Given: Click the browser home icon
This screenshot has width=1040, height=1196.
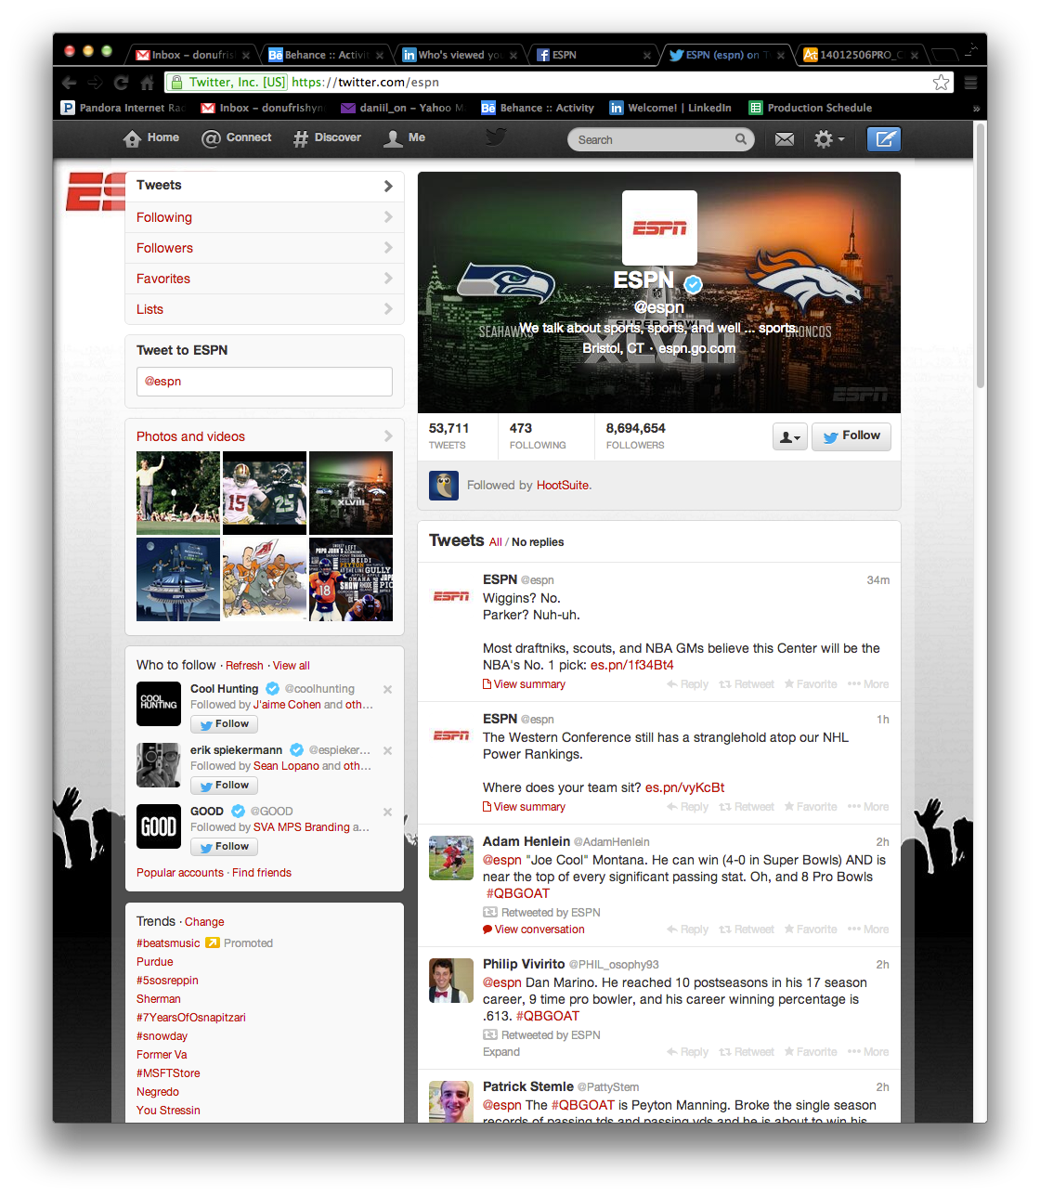Looking at the screenshot, I should pos(147,83).
